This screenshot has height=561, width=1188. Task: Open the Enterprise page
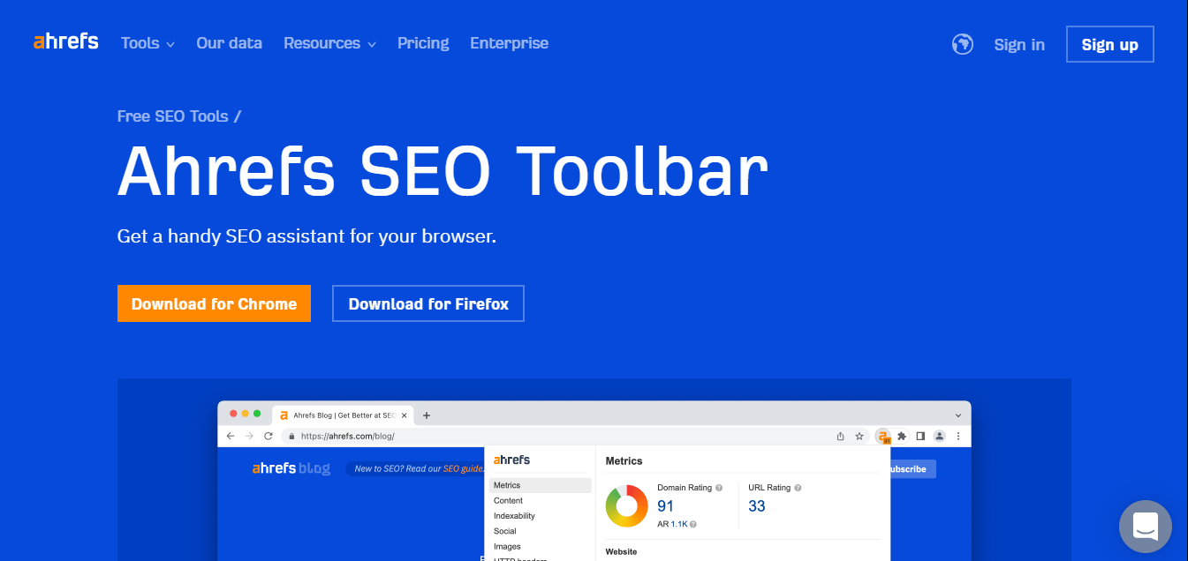(509, 43)
